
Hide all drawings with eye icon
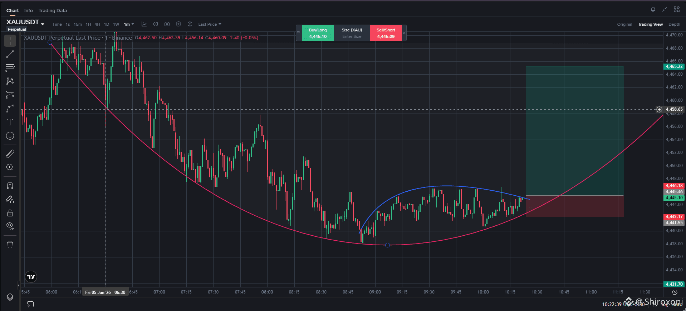[x=10, y=226]
